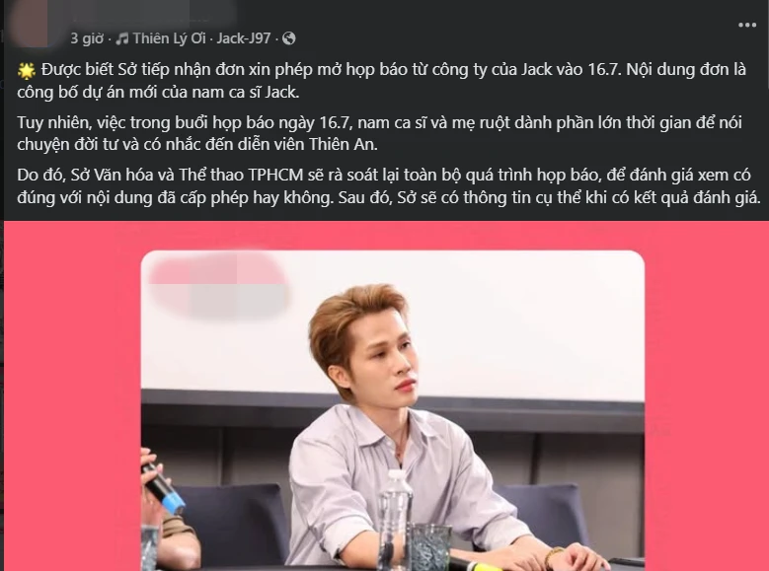769x571 pixels.
Task: Click the water bottle on the table
Action: pos(395,520)
